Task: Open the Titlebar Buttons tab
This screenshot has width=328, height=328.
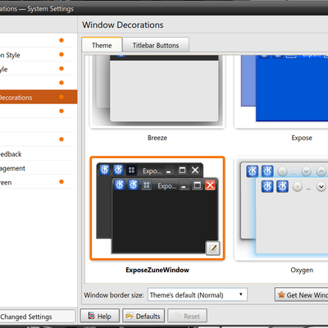Action: pos(156,45)
